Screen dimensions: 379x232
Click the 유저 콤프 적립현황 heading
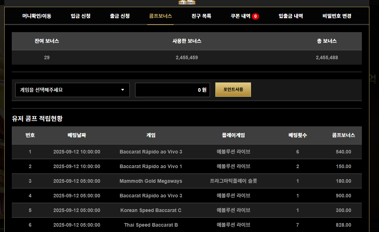coord(37,118)
